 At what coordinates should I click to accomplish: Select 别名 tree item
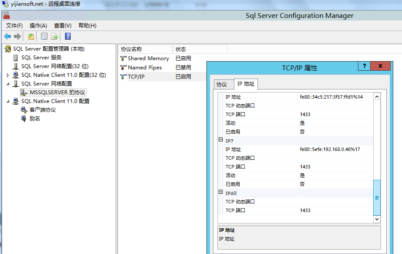tap(34, 119)
